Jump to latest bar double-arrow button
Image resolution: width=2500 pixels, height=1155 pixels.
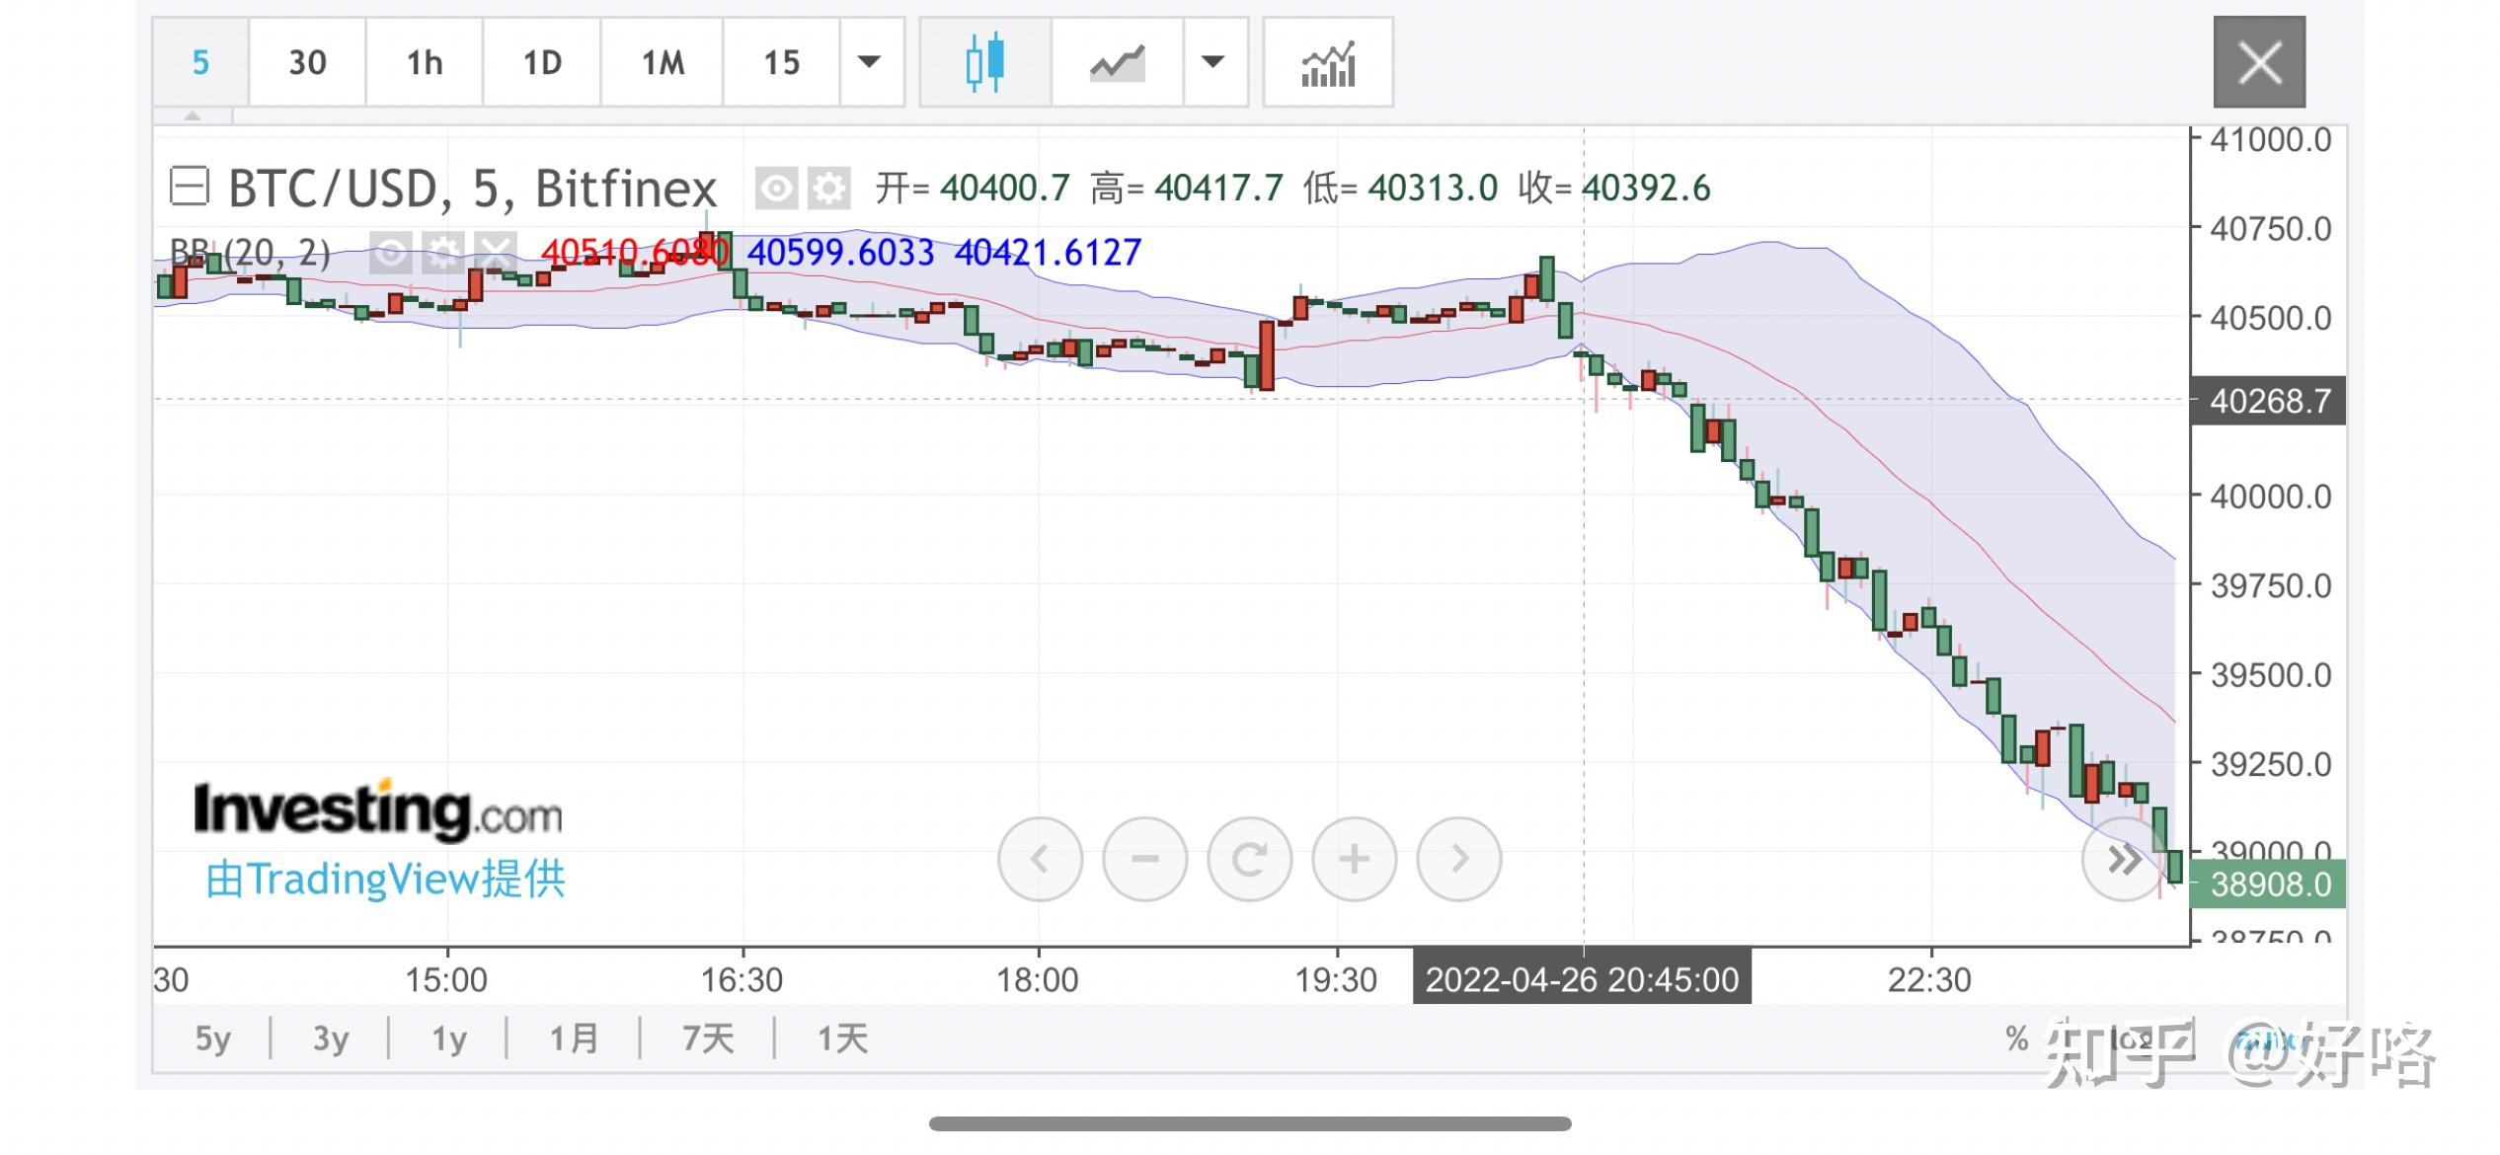coord(2124,859)
